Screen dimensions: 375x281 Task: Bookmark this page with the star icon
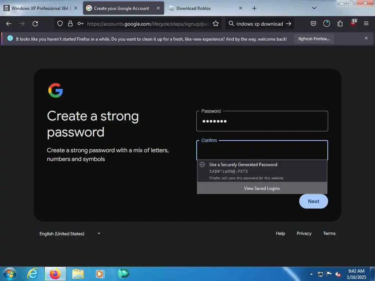(216, 24)
